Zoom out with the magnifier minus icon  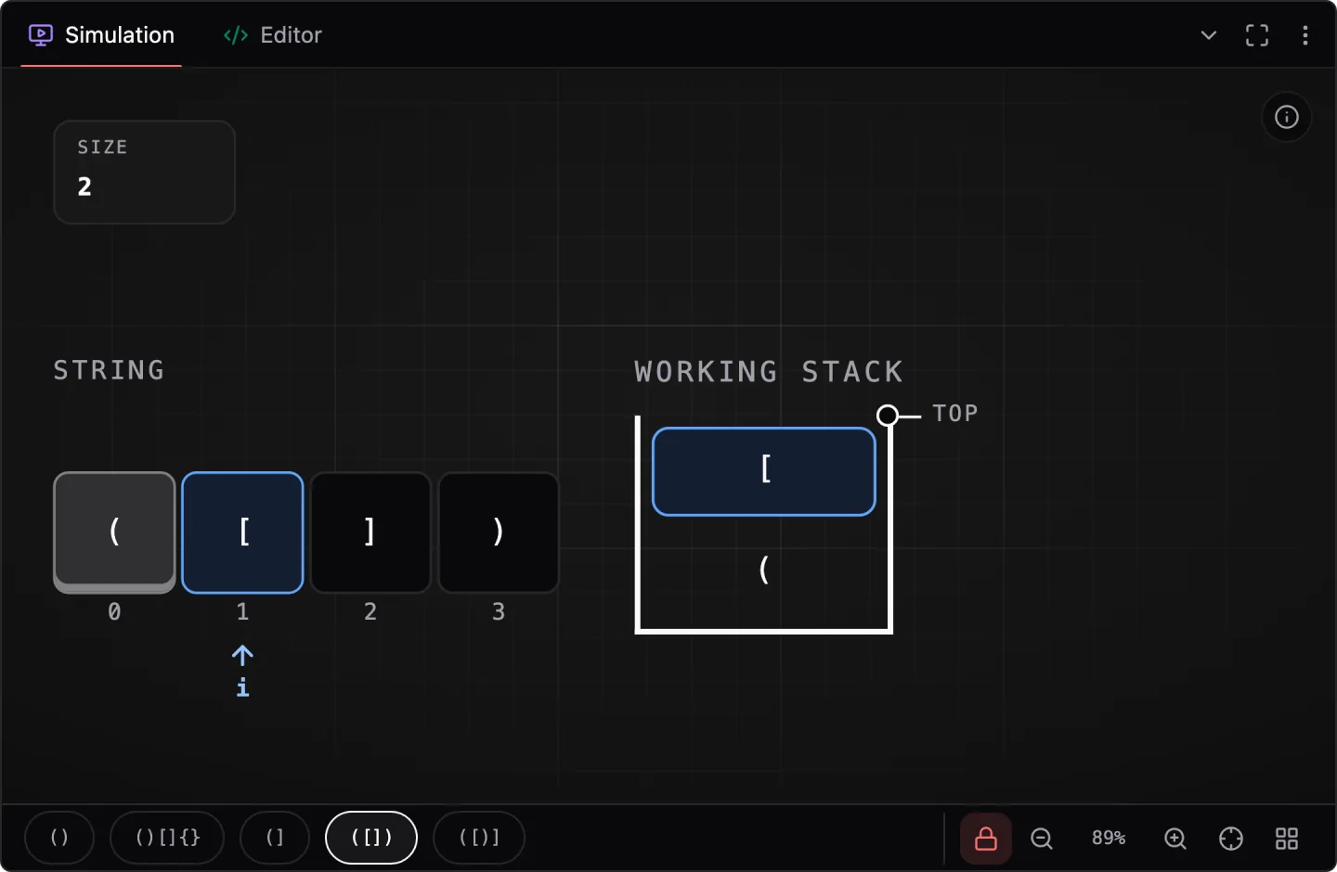tap(1042, 839)
